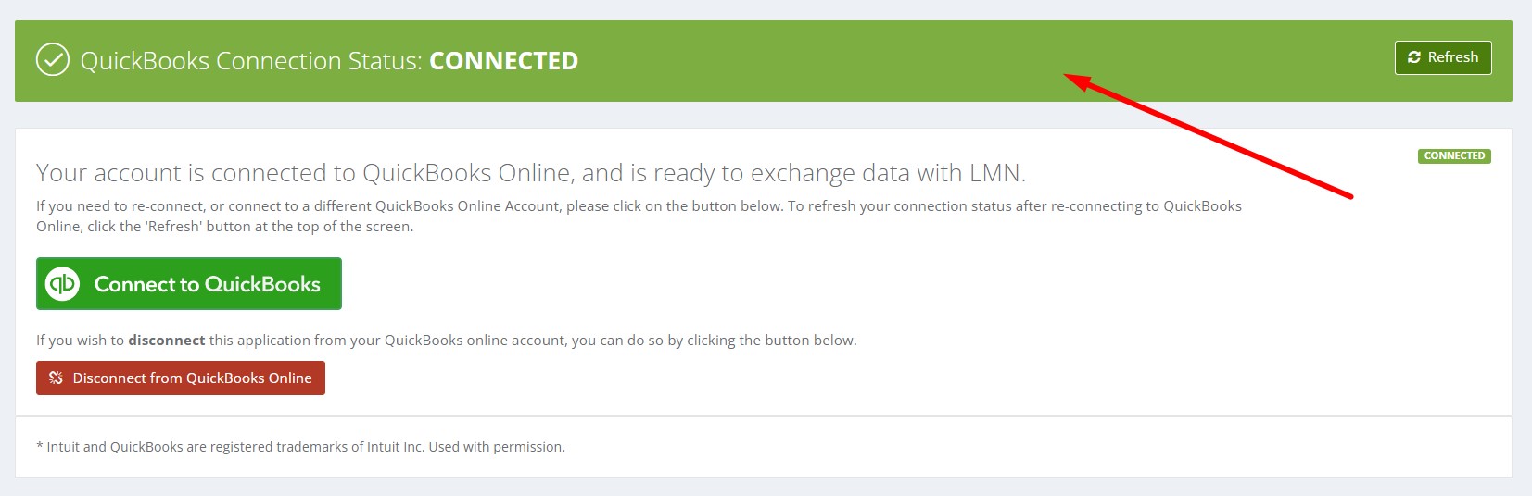Select the QuickBooks Connection Status title text
The image size is (1532, 496).
click(x=250, y=61)
